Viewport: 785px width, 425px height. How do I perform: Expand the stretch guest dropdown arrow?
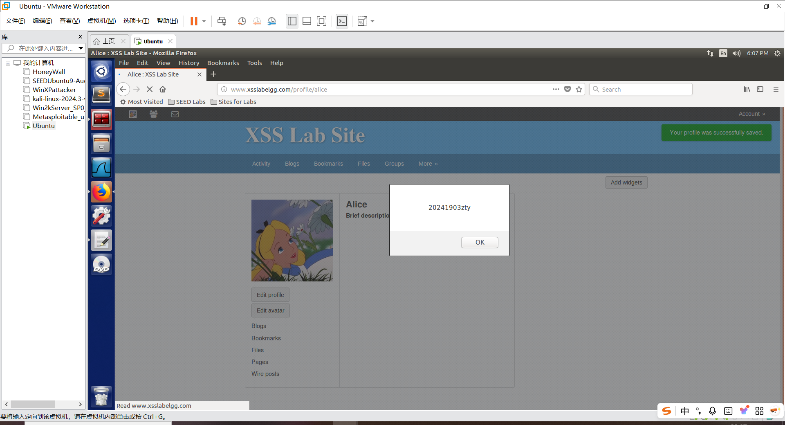pyautogui.click(x=372, y=21)
